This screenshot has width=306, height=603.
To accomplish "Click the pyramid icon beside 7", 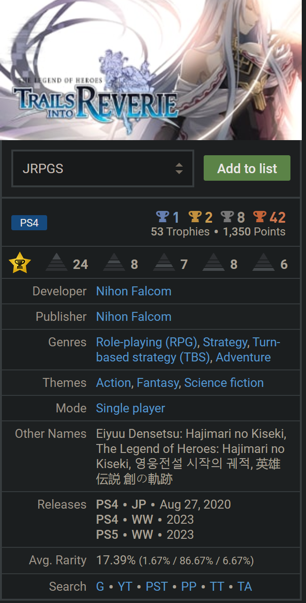I will [x=164, y=263].
